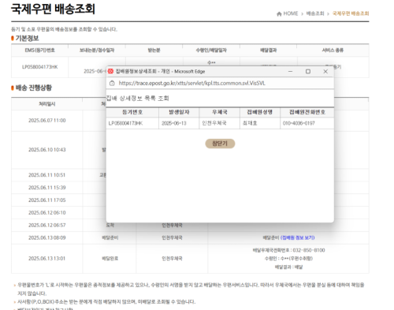Click the 받는분 column header
The width and height of the screenshot is (394, 310).
[x=154, y=50]
